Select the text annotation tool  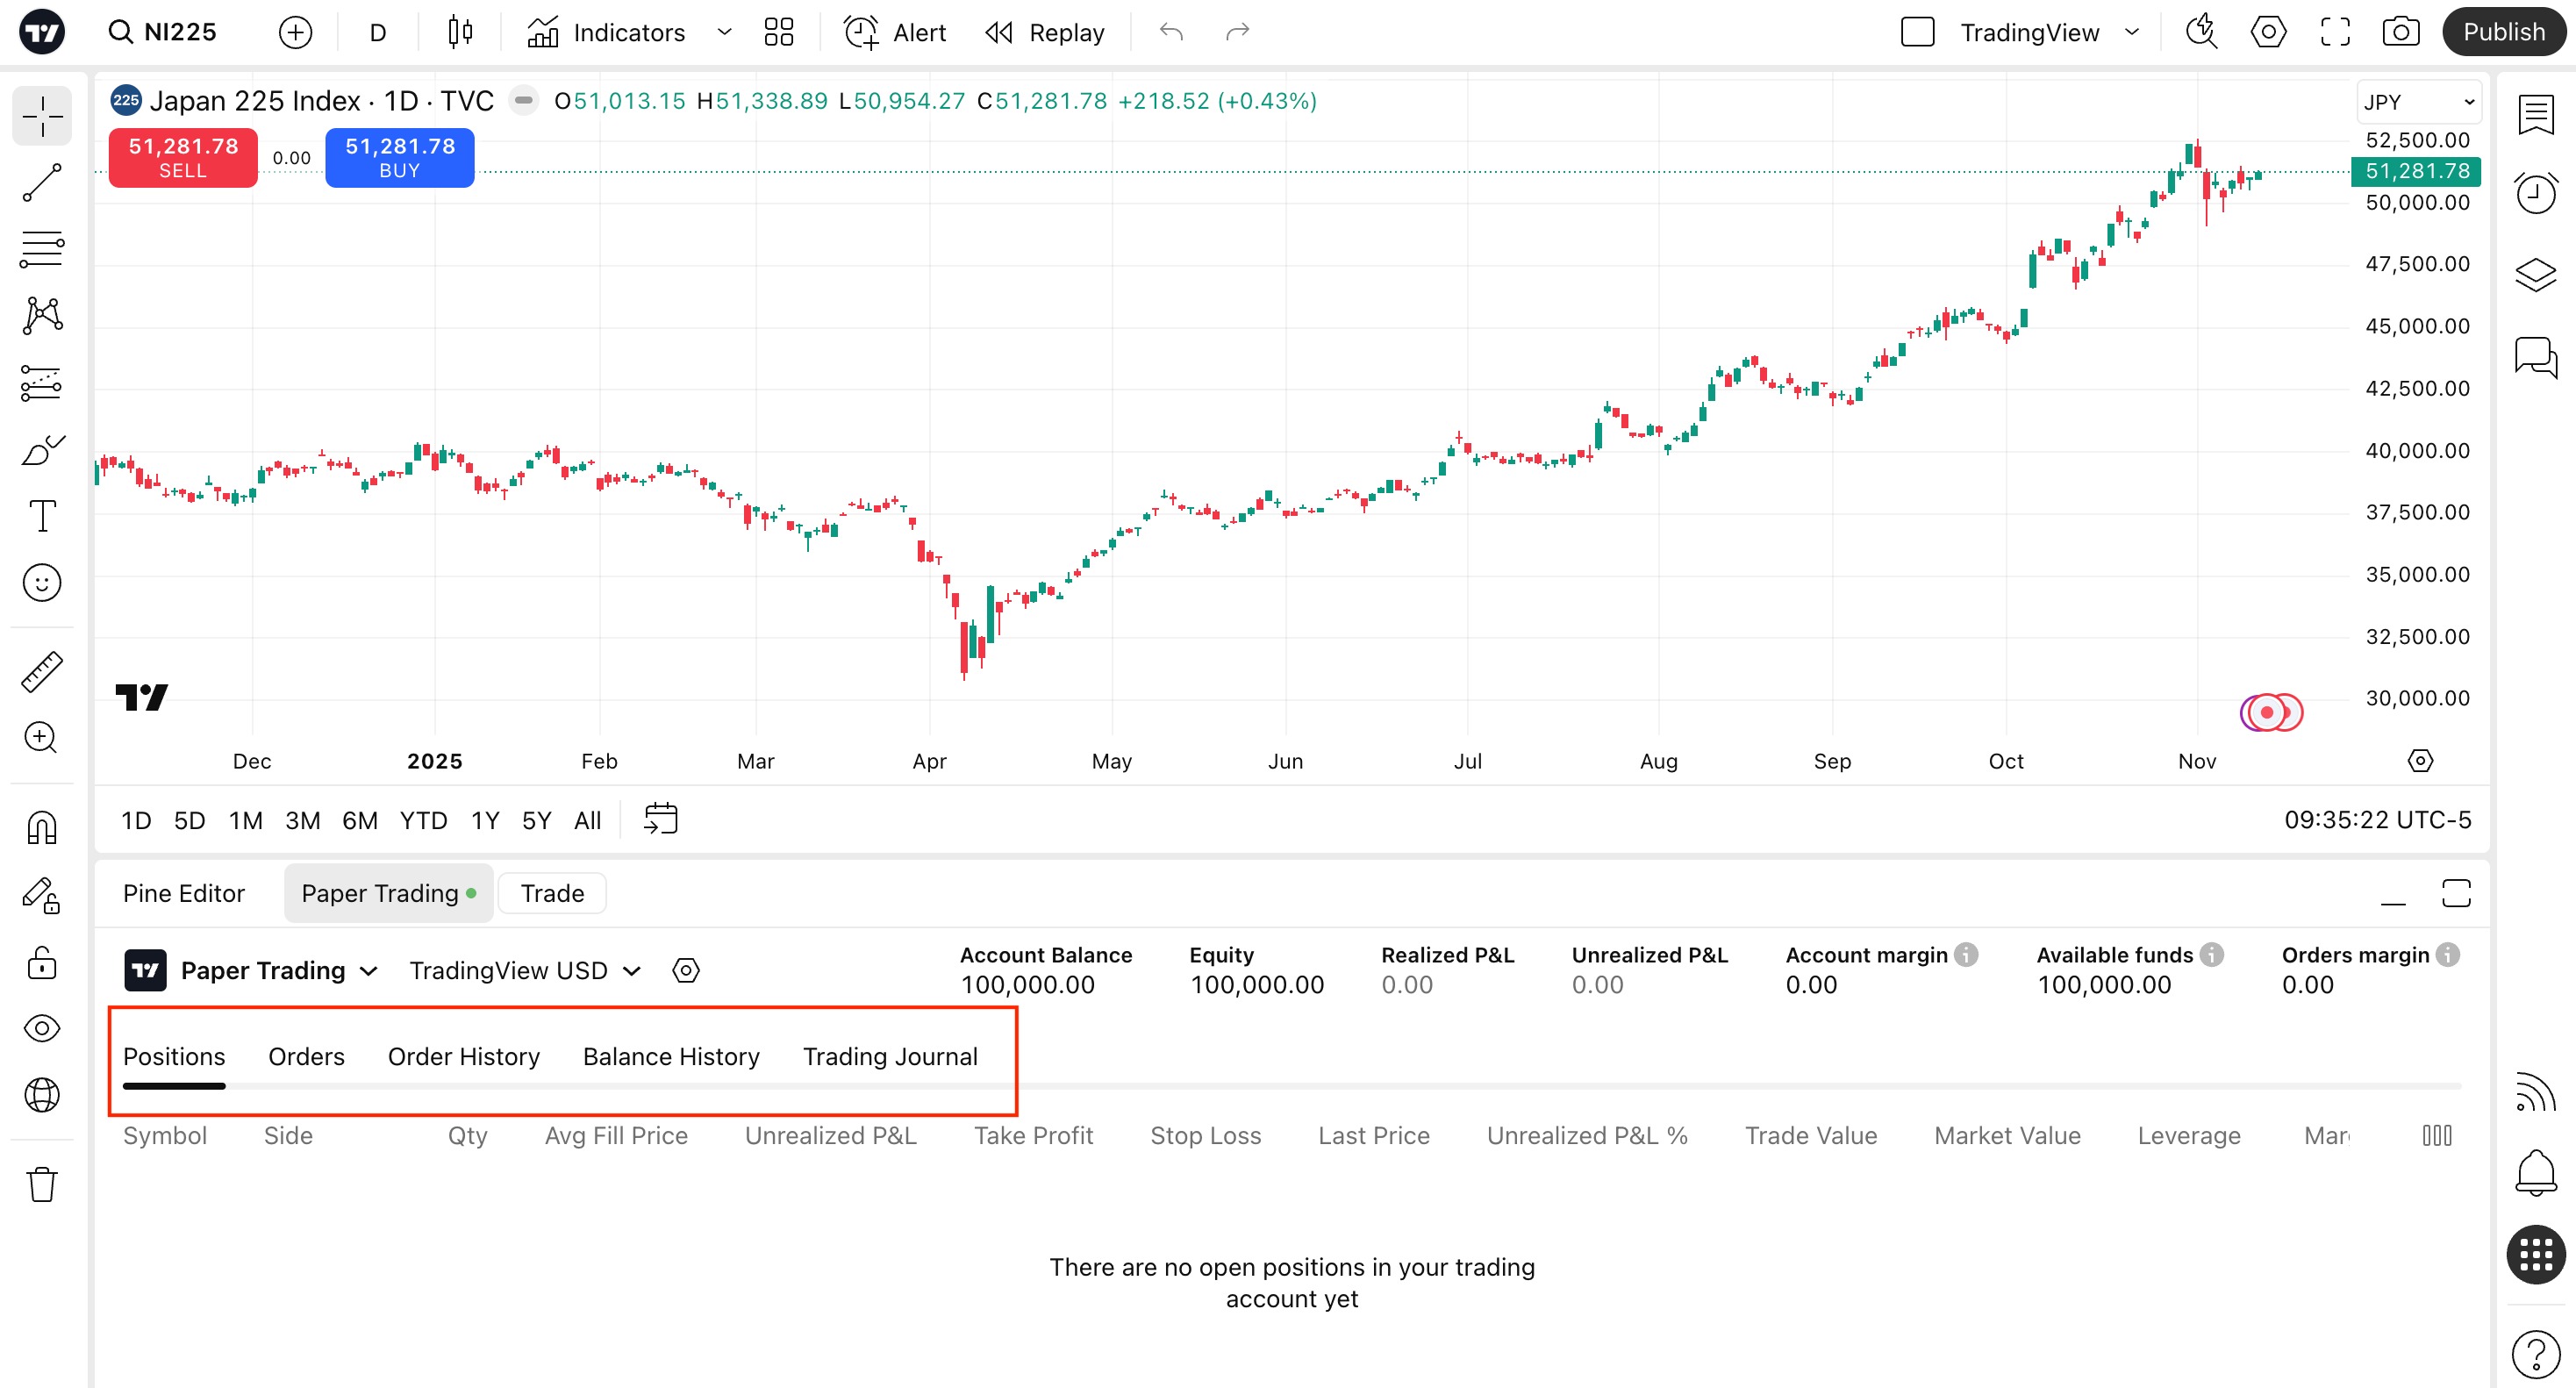42,516
